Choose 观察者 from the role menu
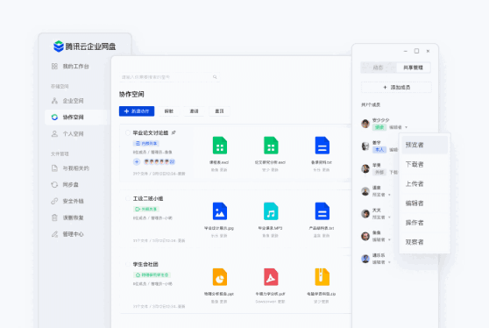 424,242
